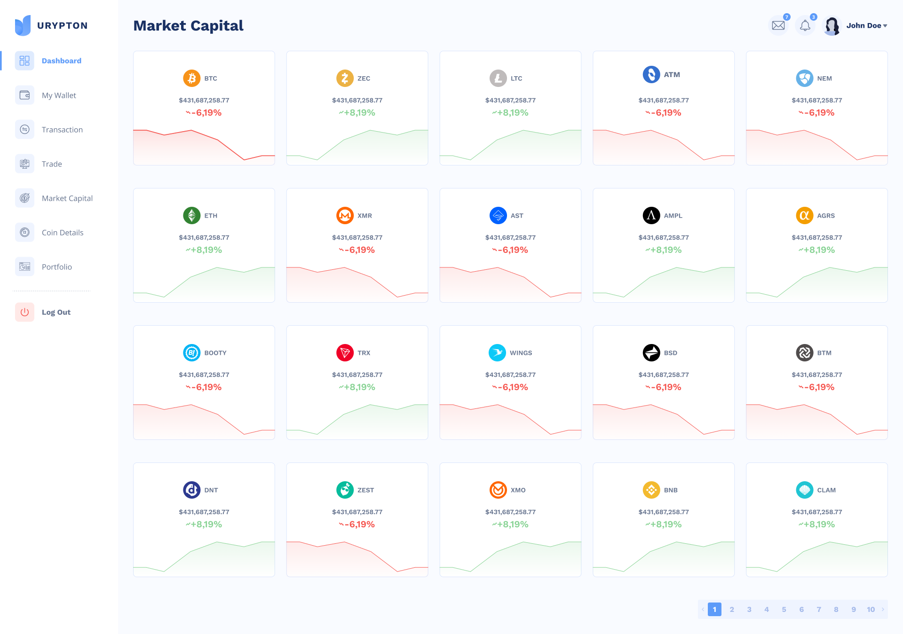Jump to page 10 in pagination

tap(871, 609)
